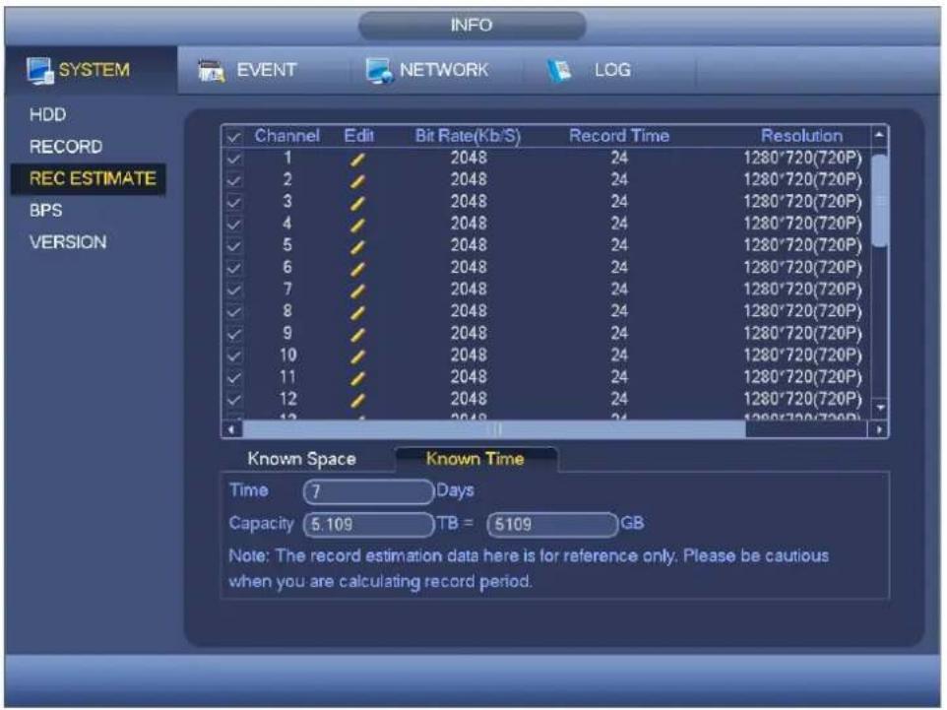Screen dimensions: 947x710
Task: Click the SYSTEM monitor icon
Action: point(39,71)
